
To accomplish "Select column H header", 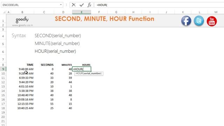I will pyautogui.click(x=133, y=12).
